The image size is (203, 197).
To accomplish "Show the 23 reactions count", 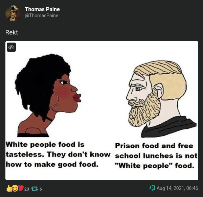I will [26, 189].
